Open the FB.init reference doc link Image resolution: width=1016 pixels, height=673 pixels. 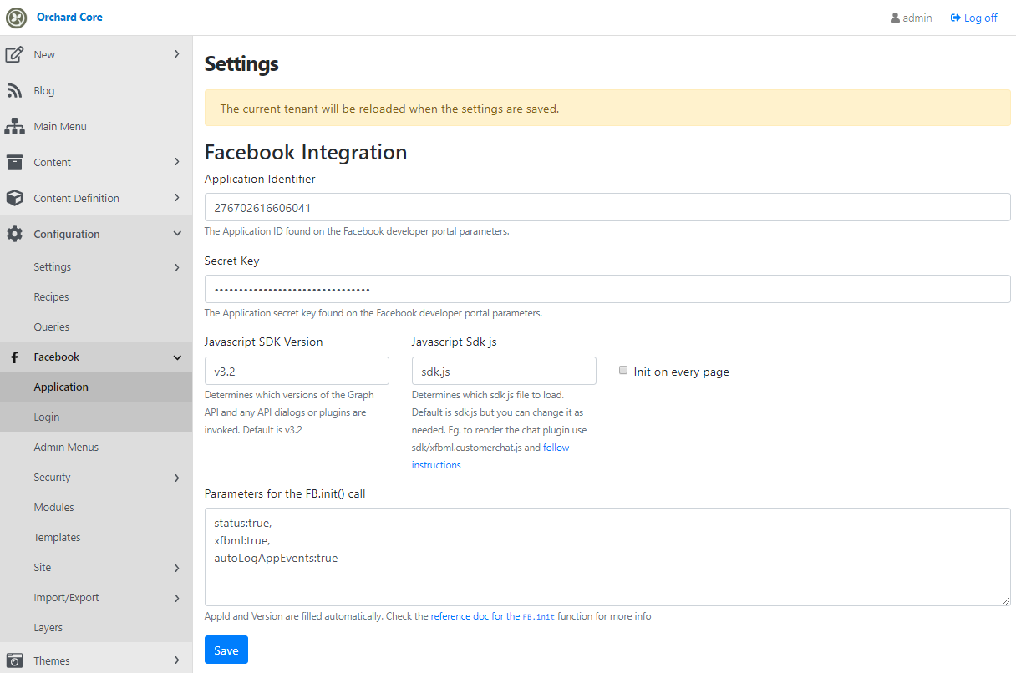(492, 617)
